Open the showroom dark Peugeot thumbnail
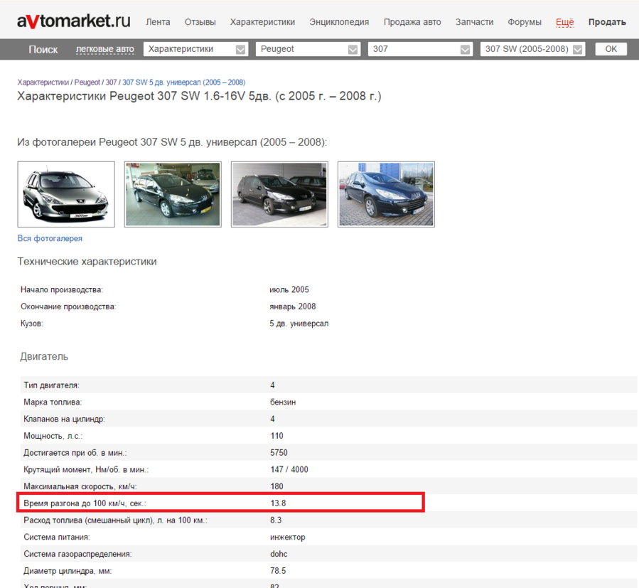Viewport: 639px width, 588px height. 173,194
